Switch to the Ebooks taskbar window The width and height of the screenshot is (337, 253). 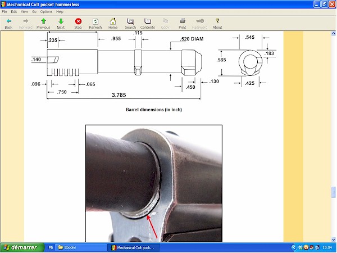tap(81, 247)
